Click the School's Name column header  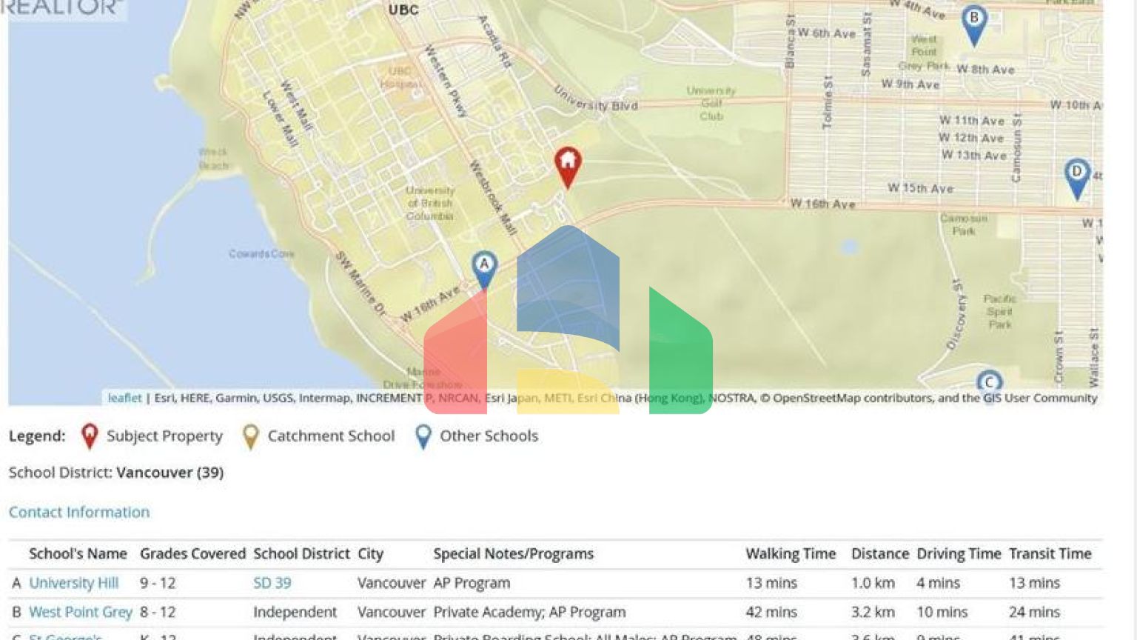(78, 553)
